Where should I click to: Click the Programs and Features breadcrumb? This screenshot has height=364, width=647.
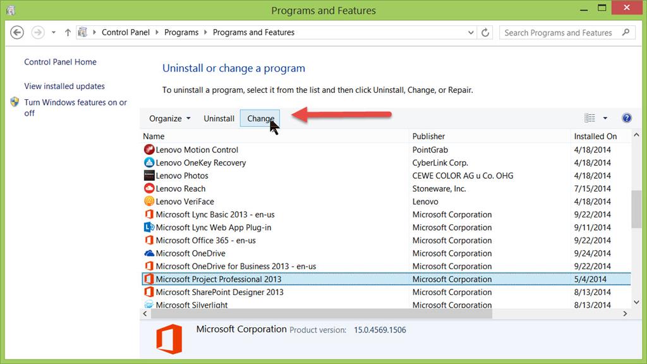[253, 32]
